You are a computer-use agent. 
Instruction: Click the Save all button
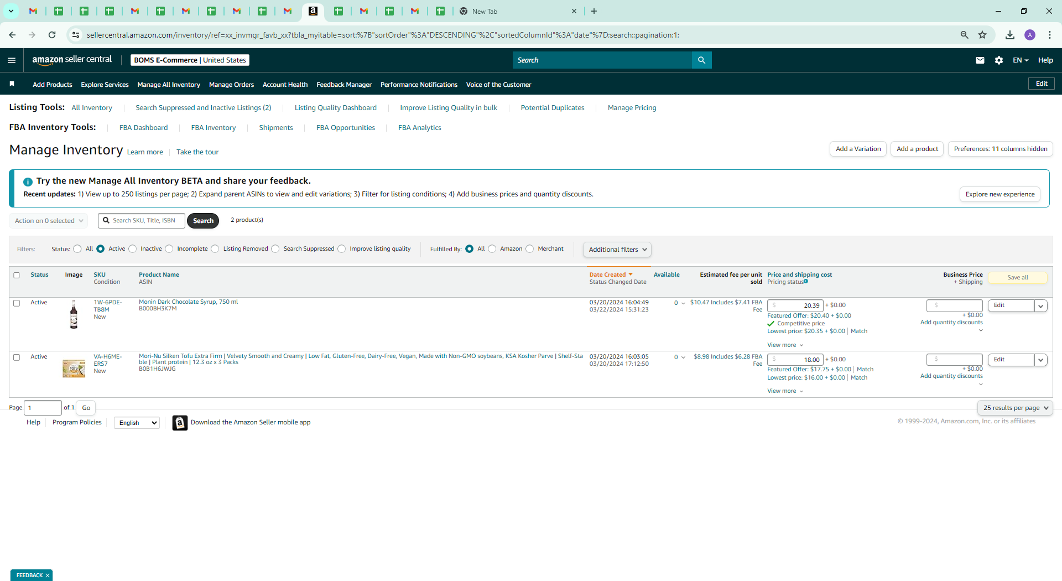1018,278
